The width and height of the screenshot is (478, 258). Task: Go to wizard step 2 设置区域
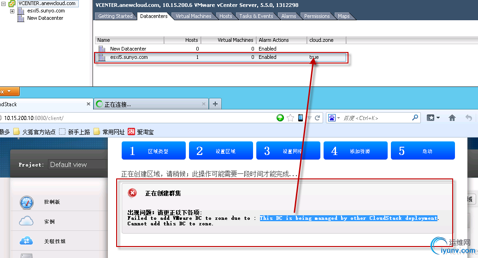coord(221,150)
